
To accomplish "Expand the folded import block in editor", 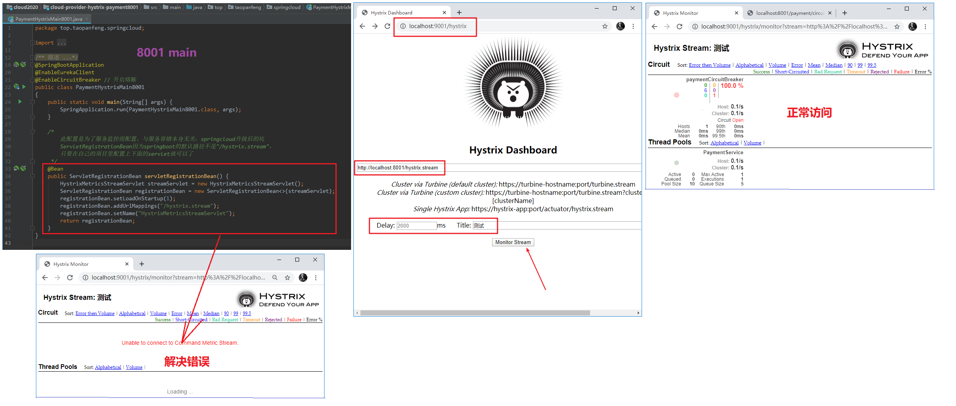I will tap(33, 43).
